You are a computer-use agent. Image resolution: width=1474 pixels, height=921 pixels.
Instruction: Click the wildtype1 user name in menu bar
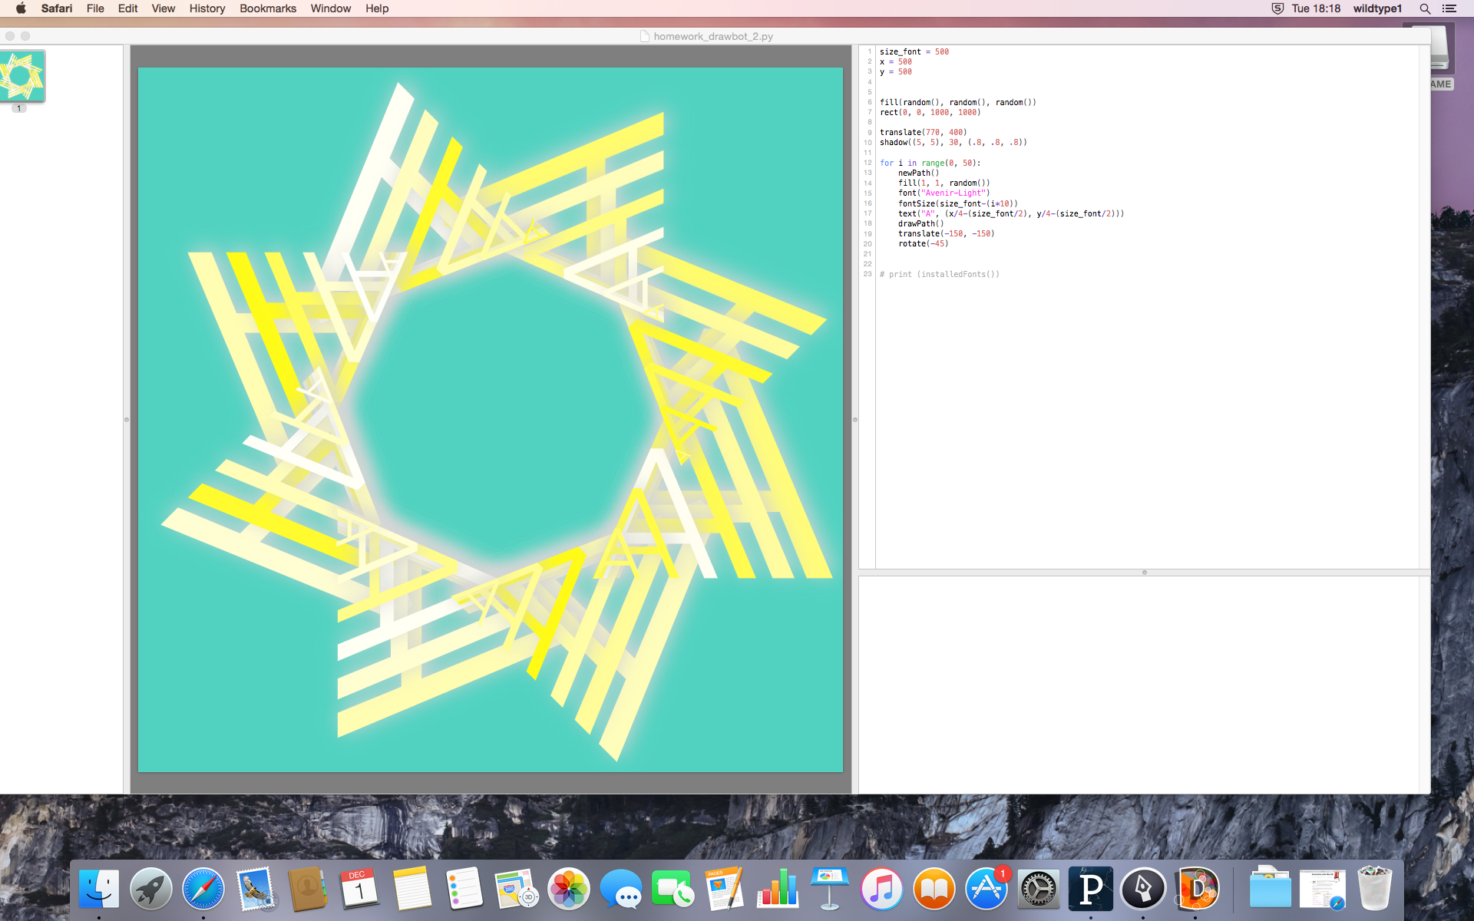click(x=1377, y=8)
